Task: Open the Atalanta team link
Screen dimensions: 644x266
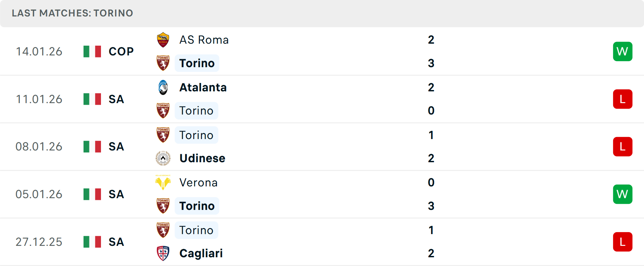Action: click(x=203, y=87)
